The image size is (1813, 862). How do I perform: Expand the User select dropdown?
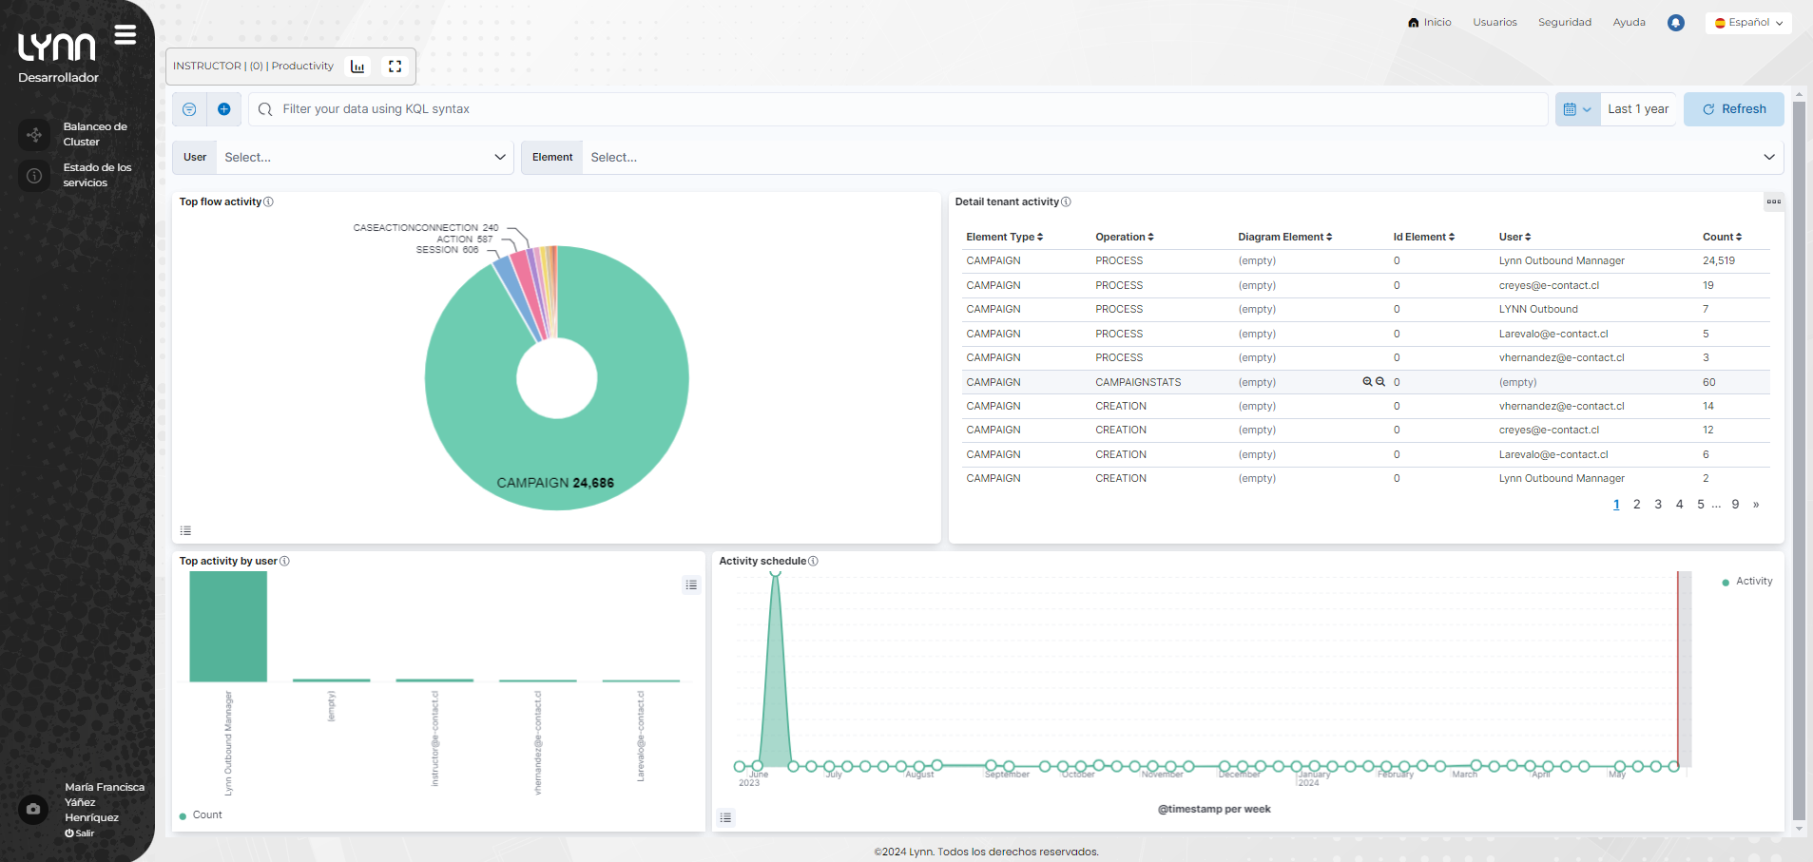coord(364,158)
